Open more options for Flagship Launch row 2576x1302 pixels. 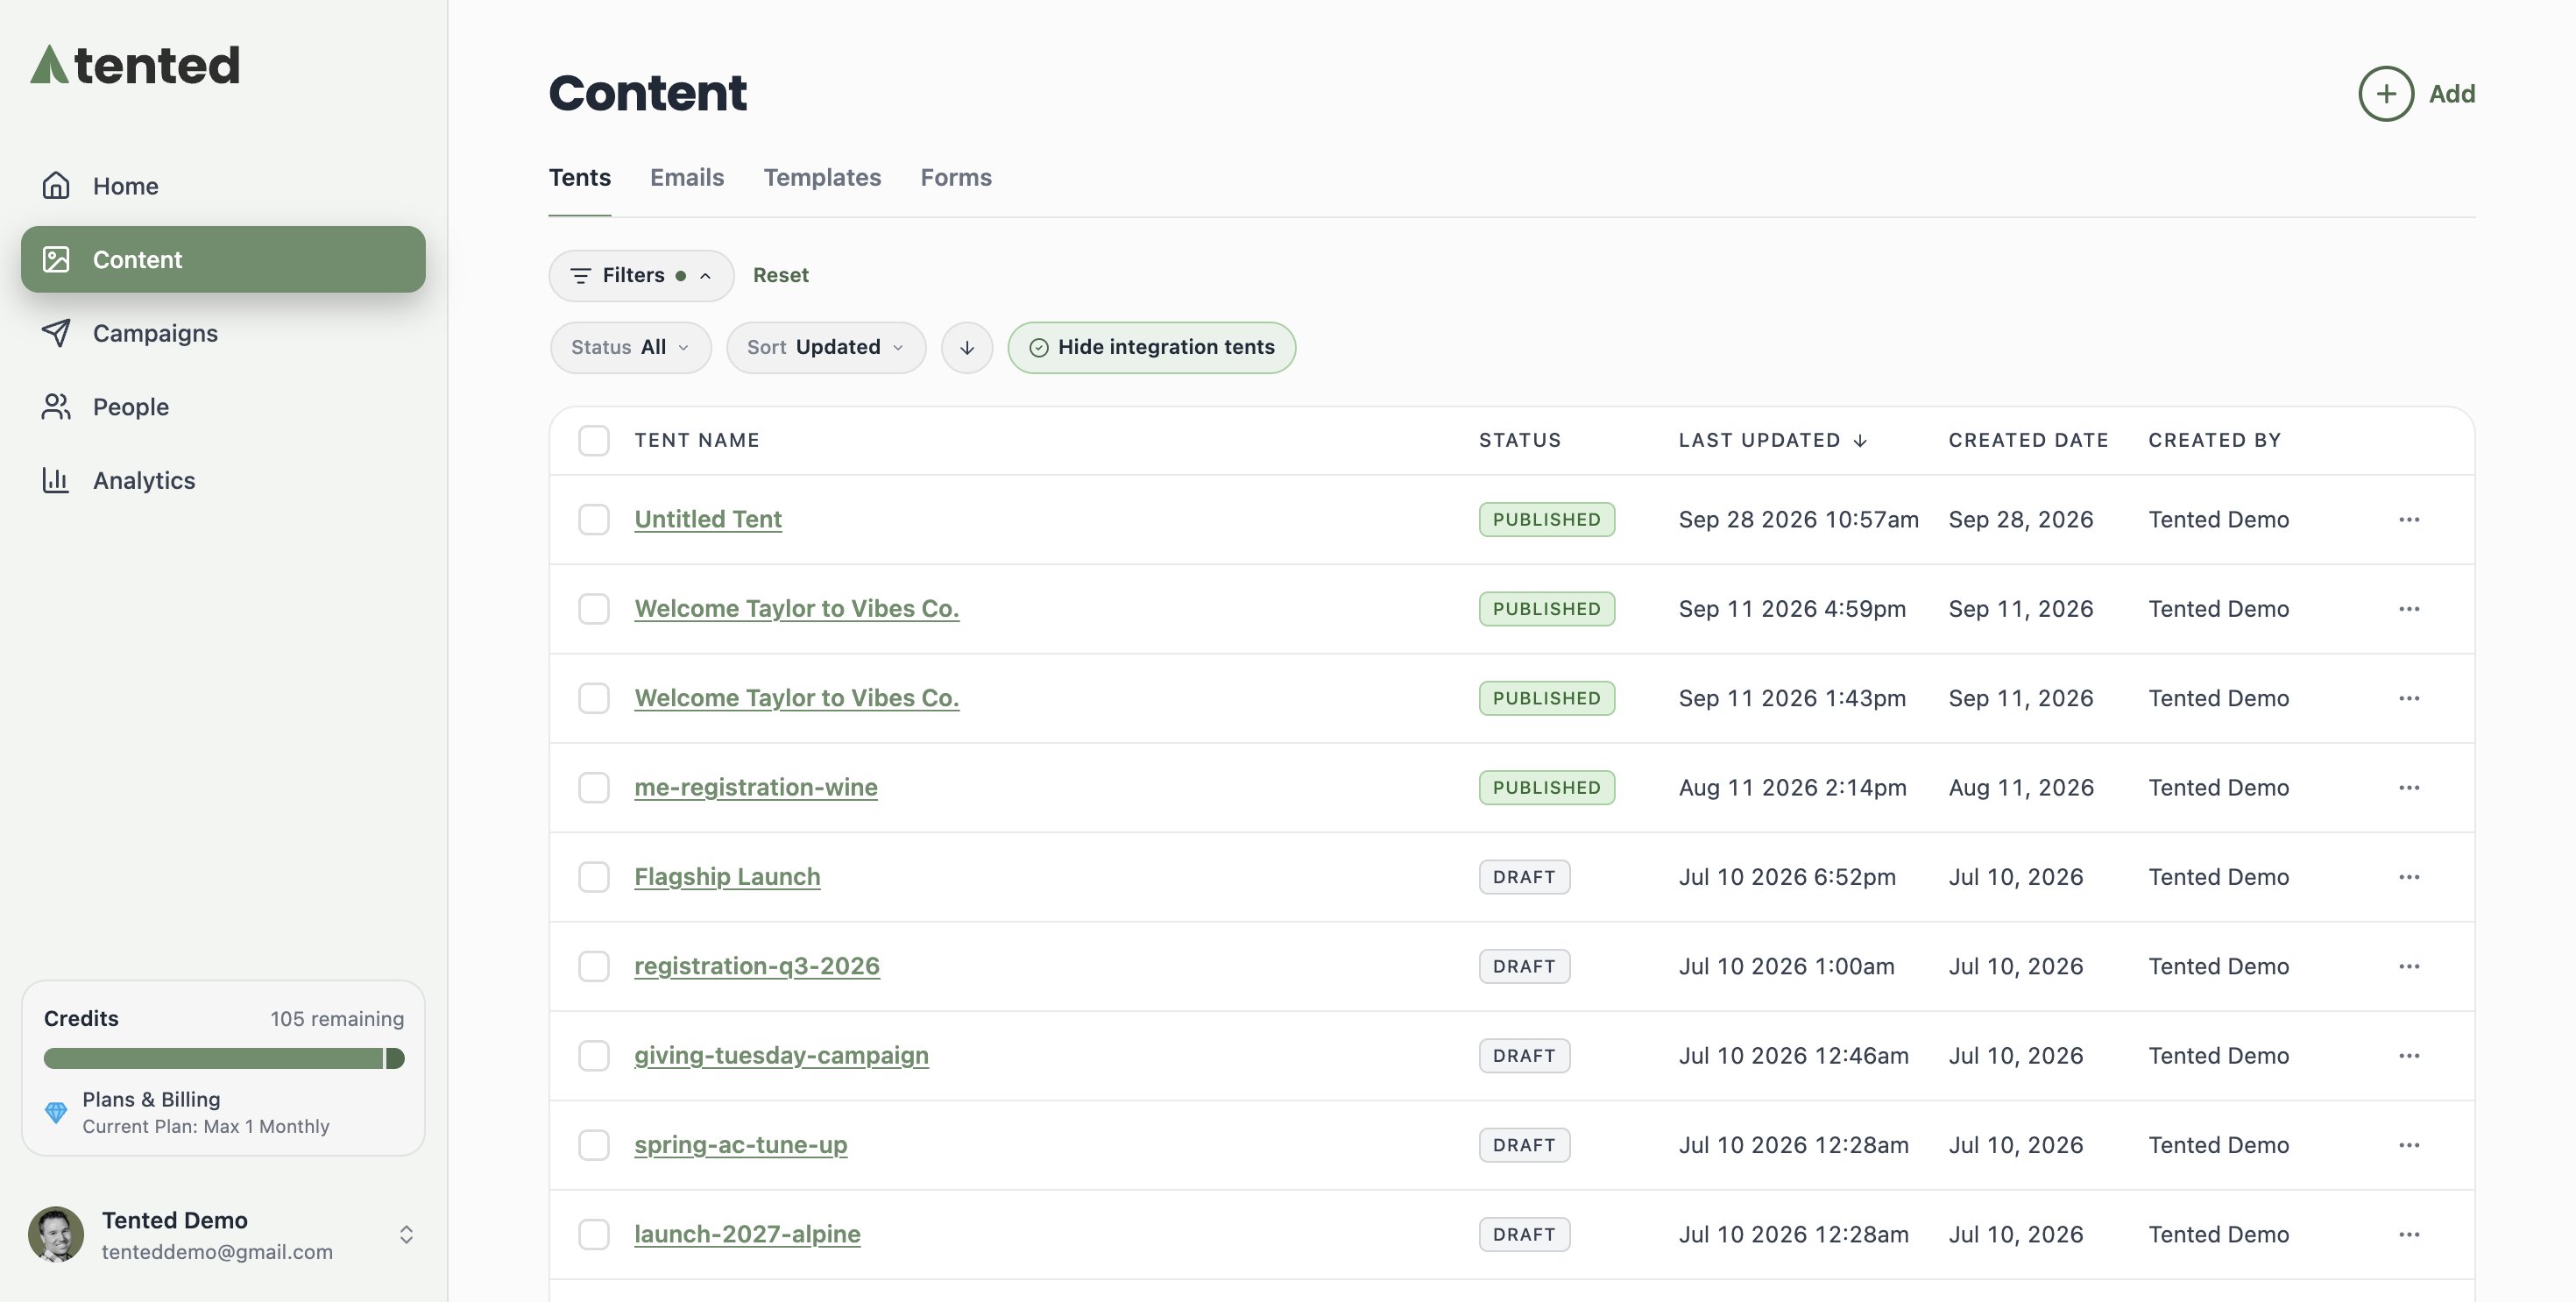(2409, 876)
